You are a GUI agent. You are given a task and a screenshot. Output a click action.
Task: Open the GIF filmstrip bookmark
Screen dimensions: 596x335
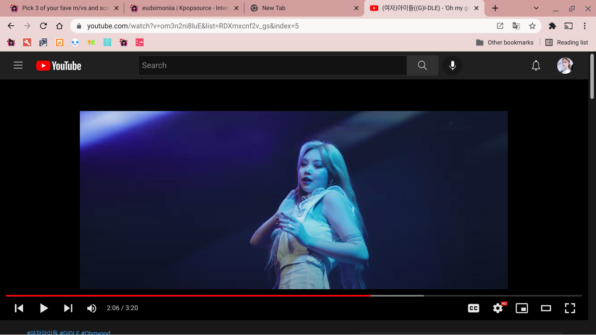click(x=43, y=42)
